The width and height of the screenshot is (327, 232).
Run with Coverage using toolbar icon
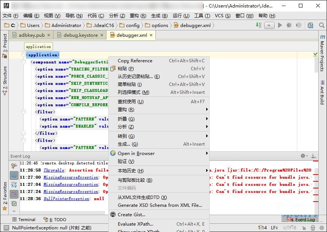[298, 25]
